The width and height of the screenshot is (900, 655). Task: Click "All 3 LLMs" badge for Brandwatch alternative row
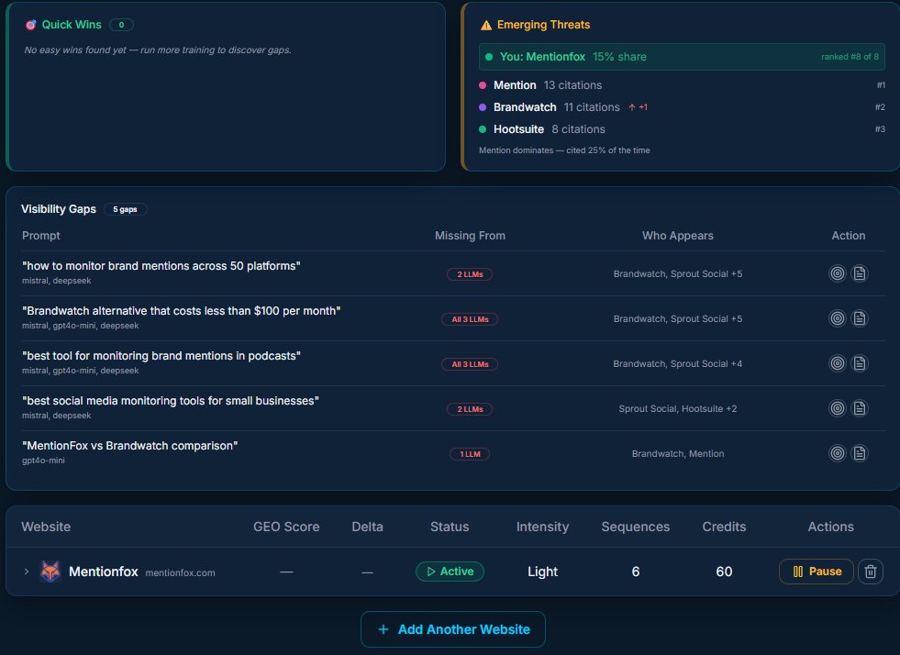point(470,319)
